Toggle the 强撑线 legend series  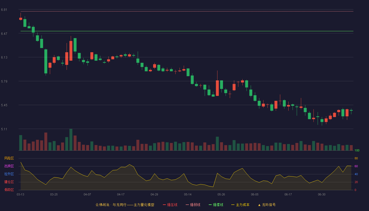point(216,205)
